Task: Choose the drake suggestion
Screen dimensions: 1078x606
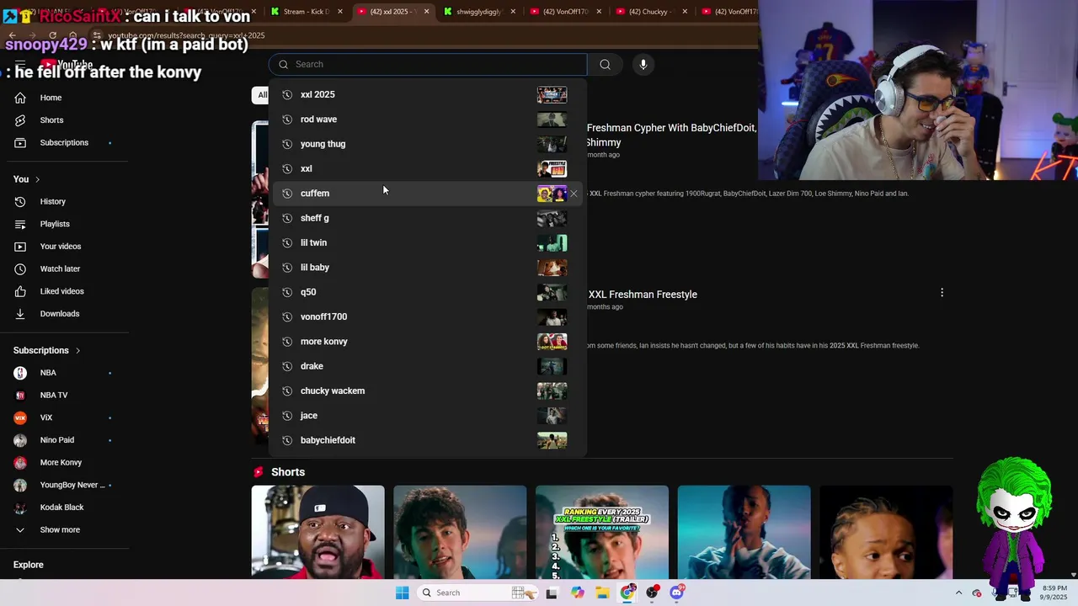Action: click(x=427, y=366)
